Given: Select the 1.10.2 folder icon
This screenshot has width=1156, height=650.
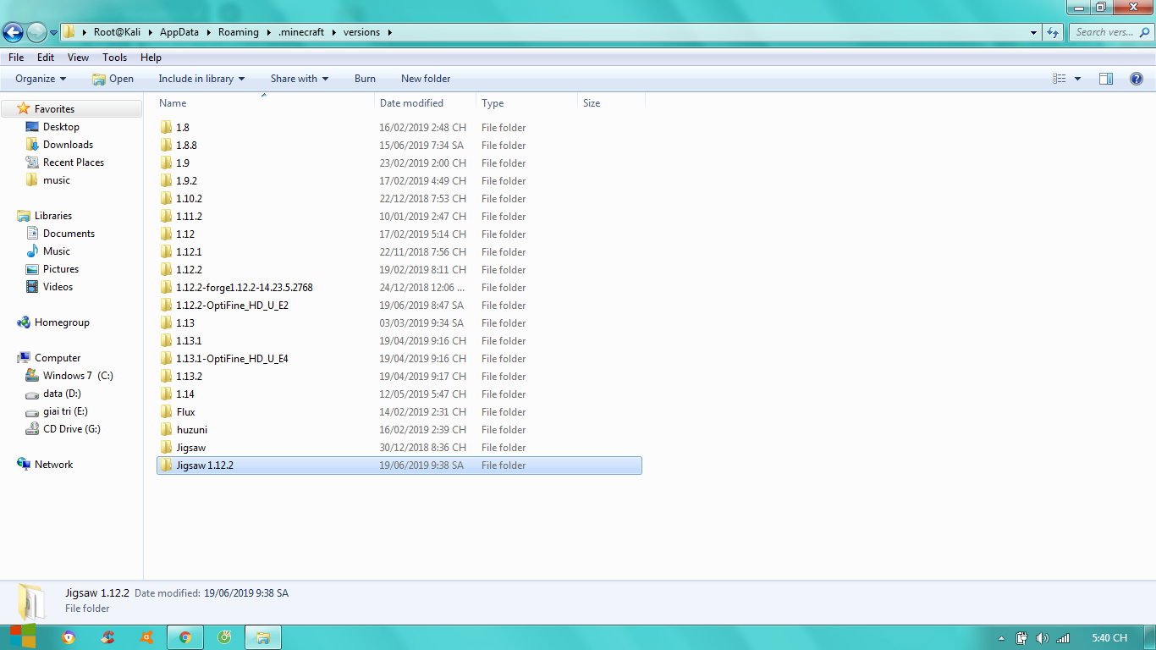Looking at the screenshot, I should [166, 199].
